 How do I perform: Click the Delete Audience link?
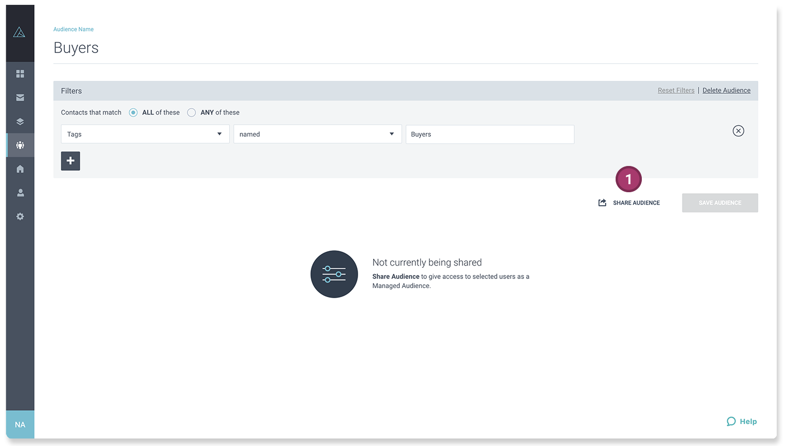pos(726,90)
